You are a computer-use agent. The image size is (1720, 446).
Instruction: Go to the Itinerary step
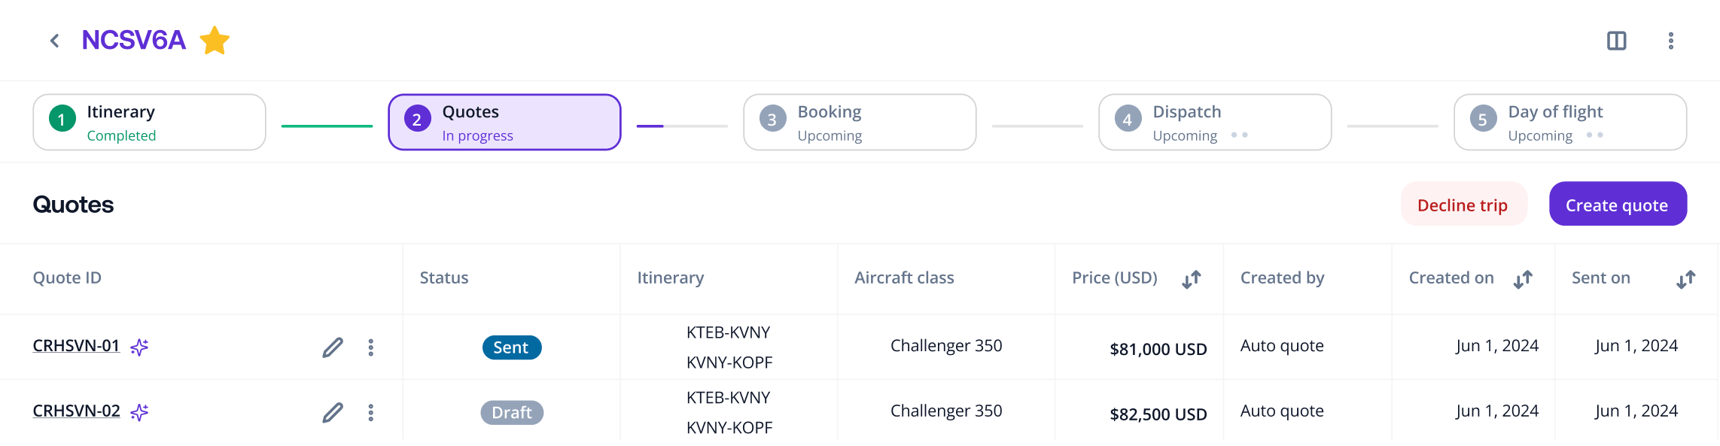149,122
